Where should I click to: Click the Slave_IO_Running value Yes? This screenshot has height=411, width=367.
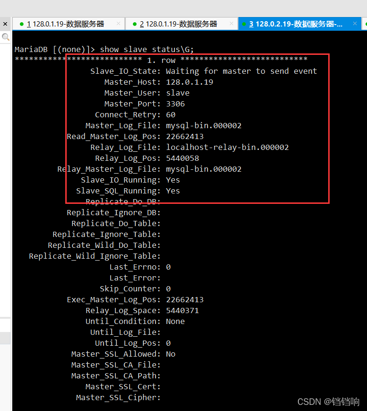(x=173, y=180)
